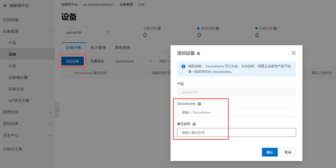Switch to the 高级搜索 tab
Image resolution: width=336 pixels, height=168 pixels.
pyautogui.click(x=122, y=47)
